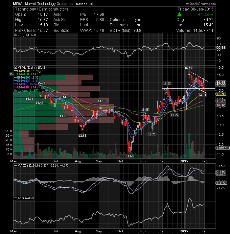Click the green Volume bars legend icon
This screenshot has height=234, width=230.
point(15,91)
